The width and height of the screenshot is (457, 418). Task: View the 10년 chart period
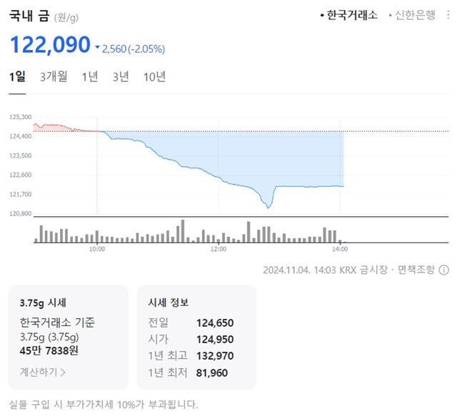pyautogui.click(x=154, y=77)
